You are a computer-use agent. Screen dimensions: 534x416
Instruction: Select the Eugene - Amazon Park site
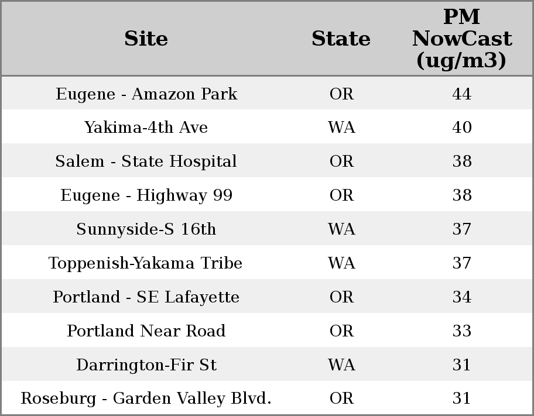(x=146, y=94)
